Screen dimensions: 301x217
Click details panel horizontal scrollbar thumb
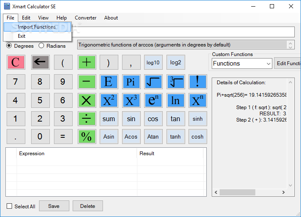(x=237, y=192)
